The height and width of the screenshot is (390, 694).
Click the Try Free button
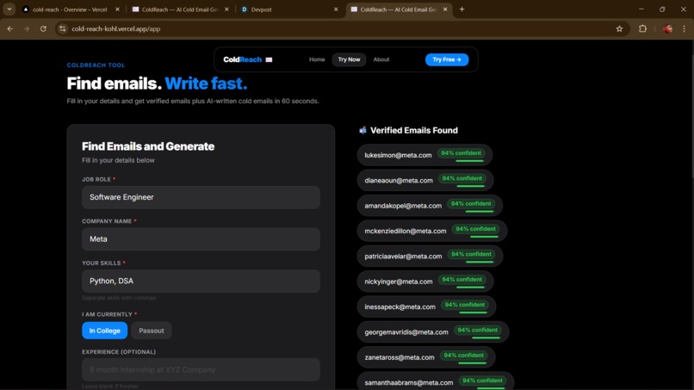(x=447, y=59)
